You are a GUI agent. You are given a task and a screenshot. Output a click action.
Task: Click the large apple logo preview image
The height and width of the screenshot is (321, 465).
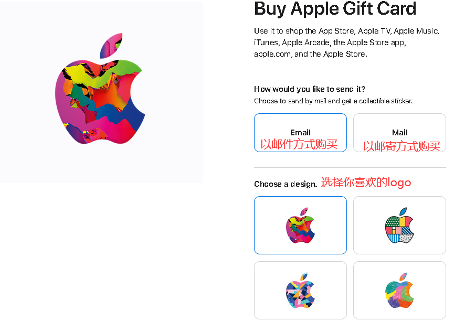point(100,89)
